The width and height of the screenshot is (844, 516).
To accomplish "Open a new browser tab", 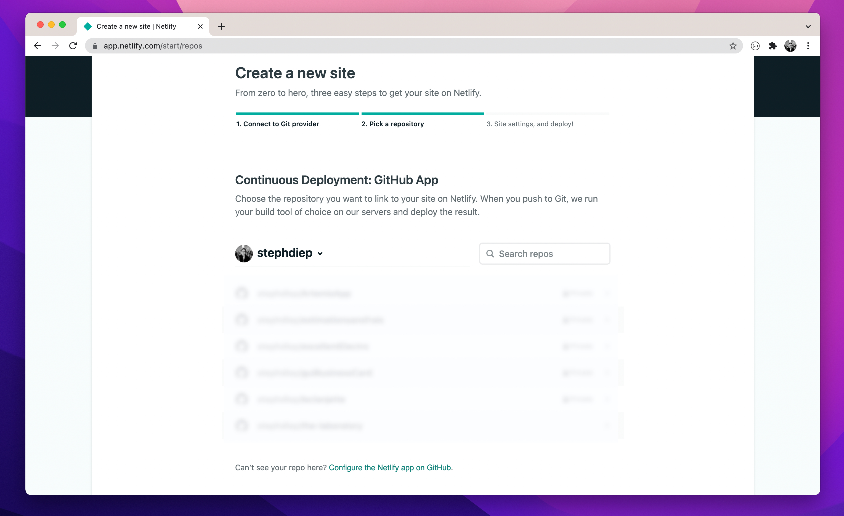I will 221,26.
